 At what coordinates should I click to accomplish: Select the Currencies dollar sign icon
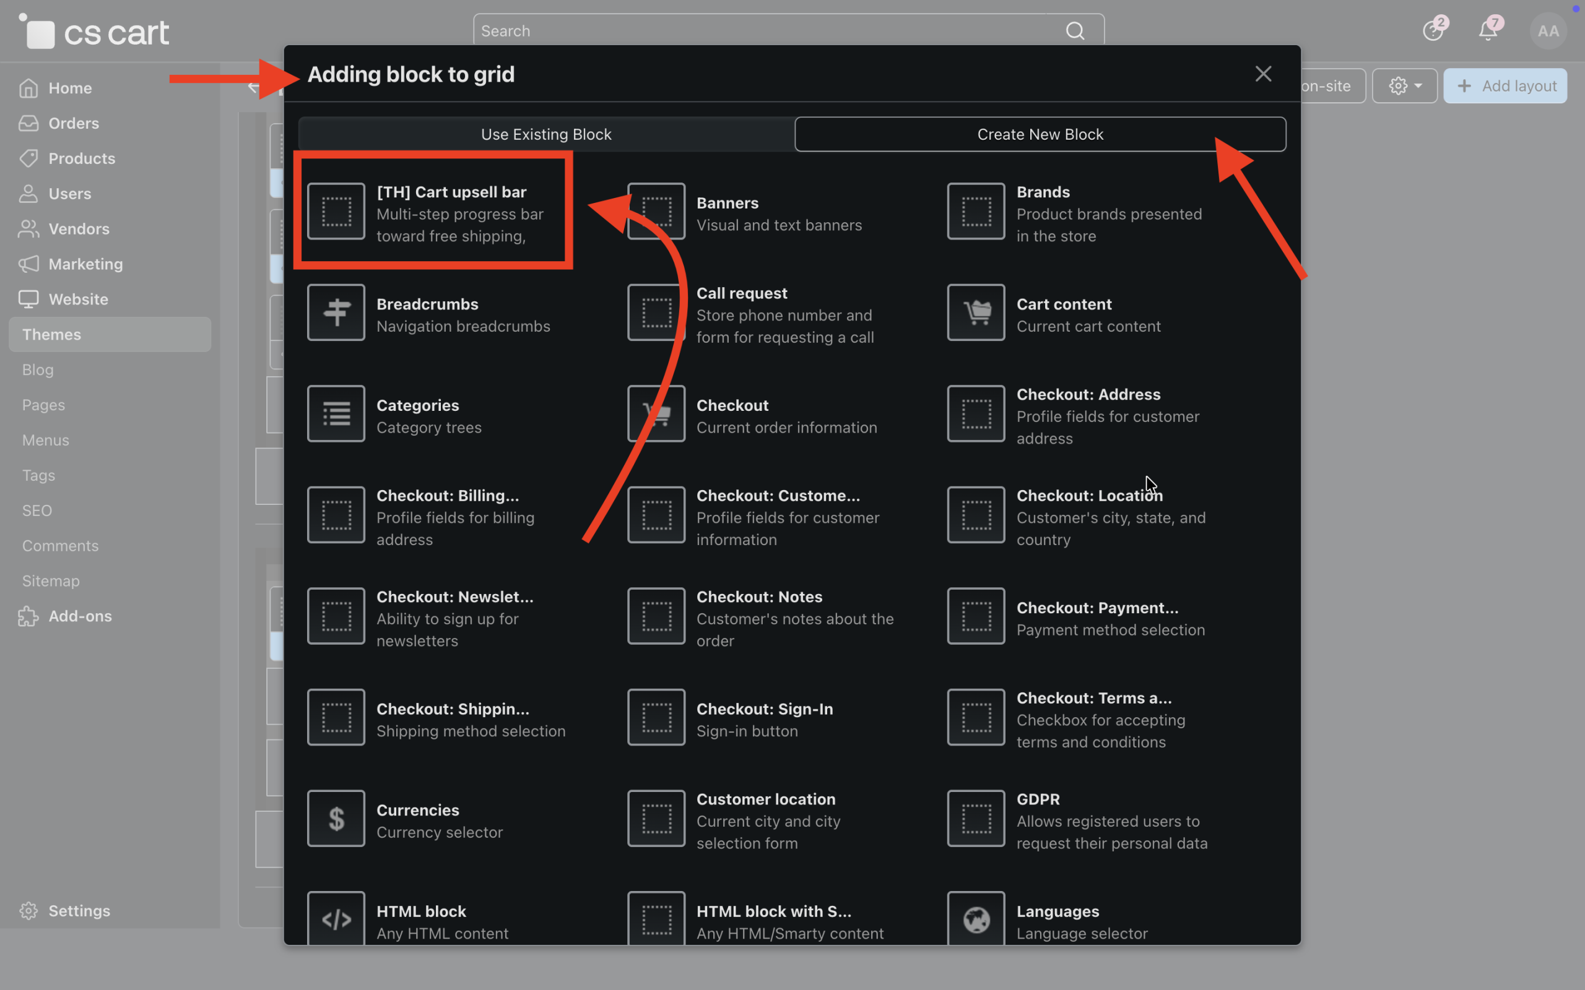[x=336, y=819]
